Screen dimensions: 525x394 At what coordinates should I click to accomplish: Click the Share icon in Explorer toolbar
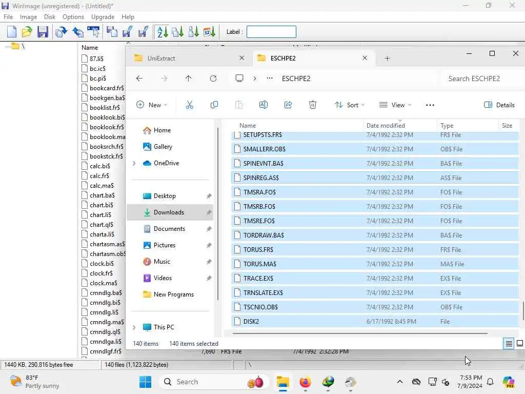(x=288, y=105)
